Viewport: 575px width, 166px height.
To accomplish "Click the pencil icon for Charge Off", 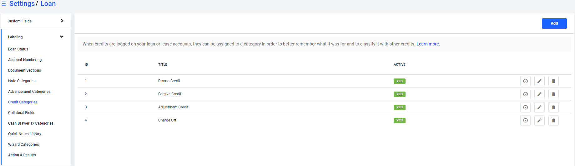I will click(x=539, y=121).
